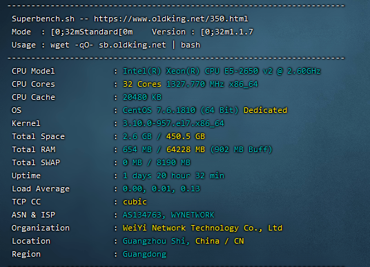370x267 pixels.
Task: Click the '32 Cores' value
Action: 142,84
